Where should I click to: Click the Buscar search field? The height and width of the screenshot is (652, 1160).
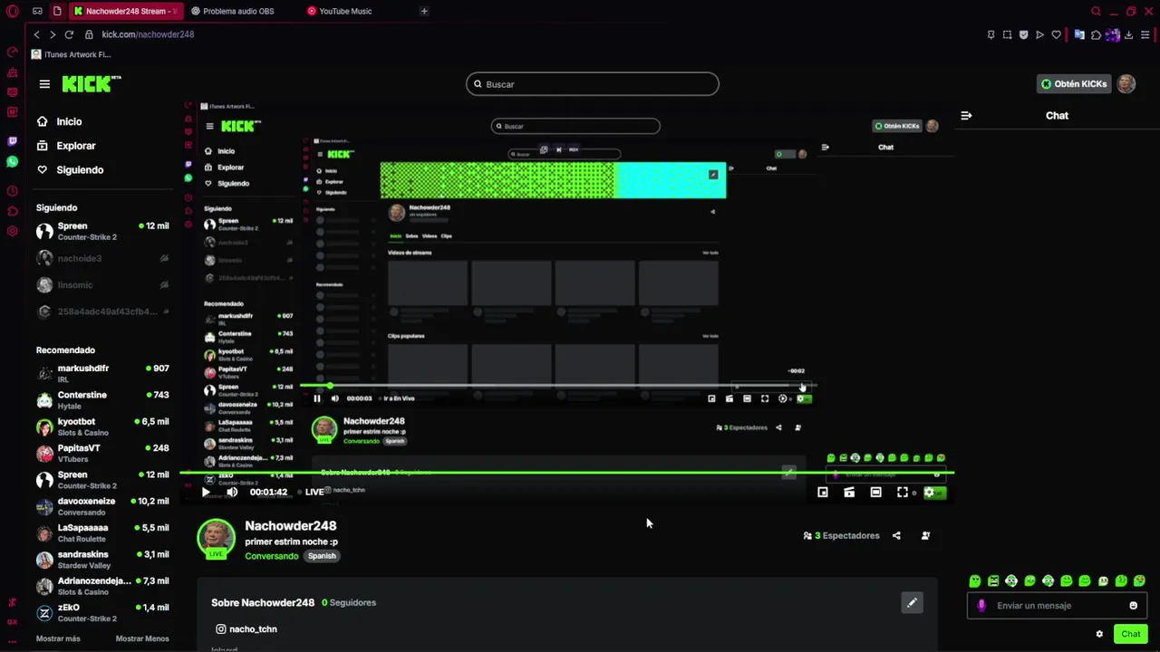pyautogui.click(x=593, y=84)
